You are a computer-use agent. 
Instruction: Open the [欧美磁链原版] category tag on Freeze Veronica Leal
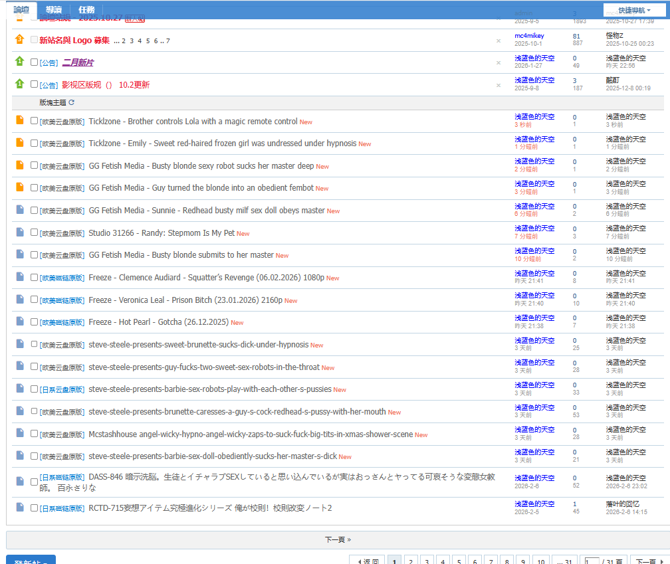pyautogui.click(x=62, y=300)
